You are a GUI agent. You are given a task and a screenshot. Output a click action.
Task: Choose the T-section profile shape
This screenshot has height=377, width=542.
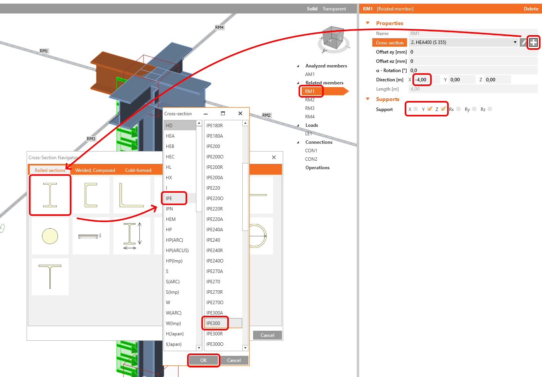[50, 277]
